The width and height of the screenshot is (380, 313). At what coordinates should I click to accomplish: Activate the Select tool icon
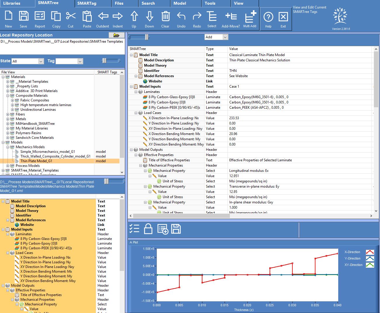(x=212, y=16)
